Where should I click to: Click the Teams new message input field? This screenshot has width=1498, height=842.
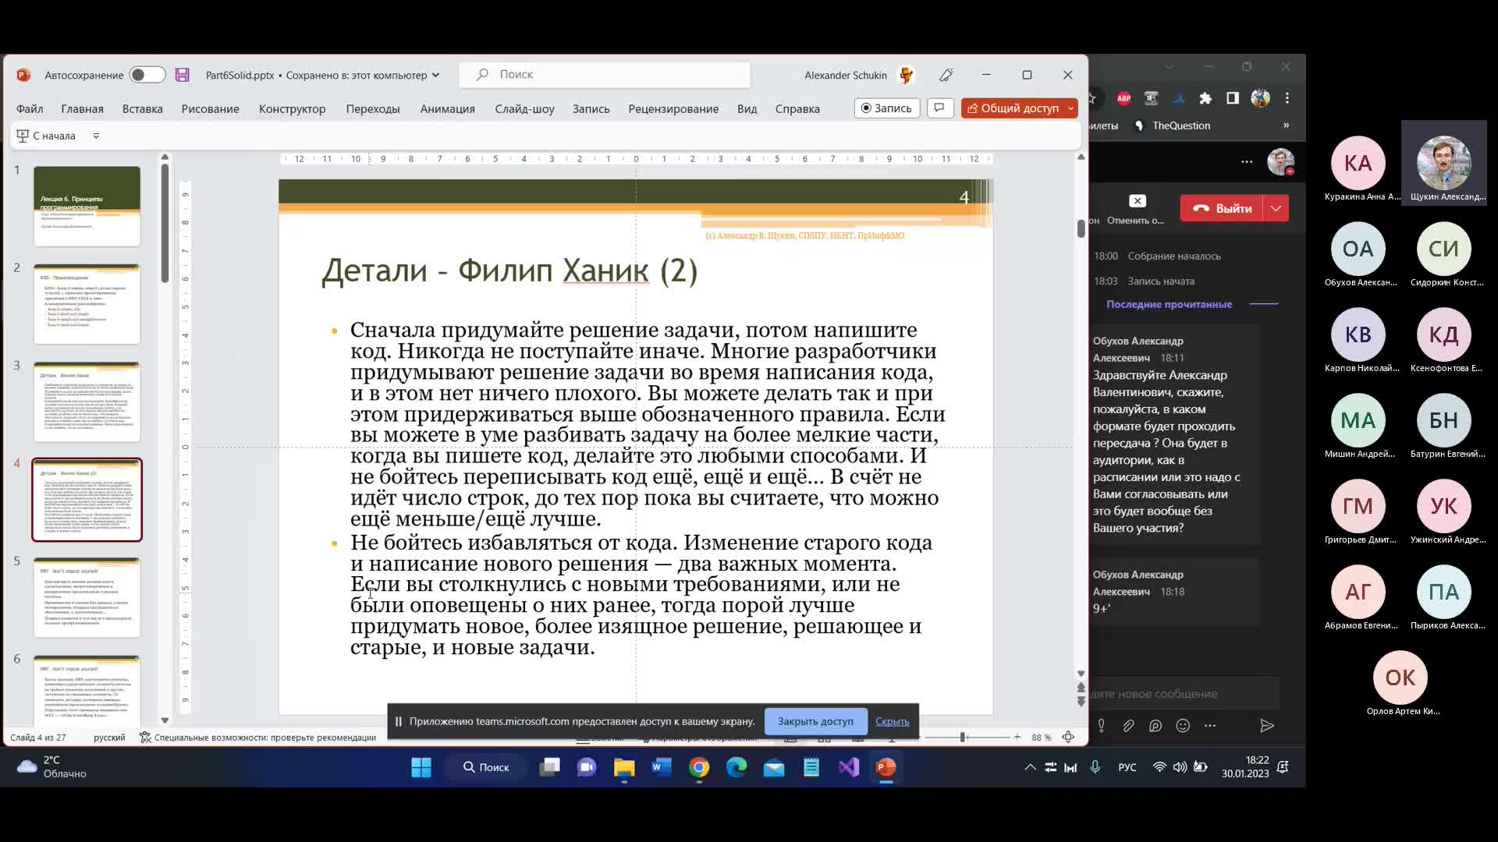1184,694
